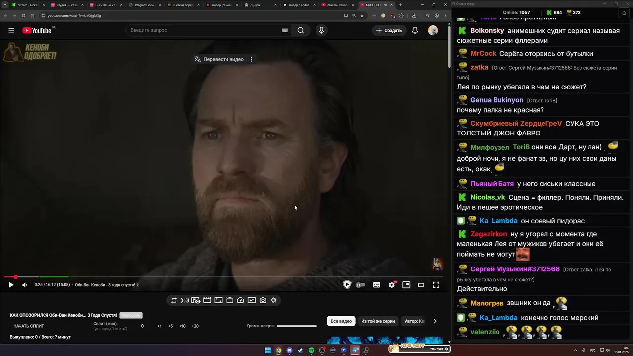
Task: Click the search magnifier button
Action: (x=301, y=30)
